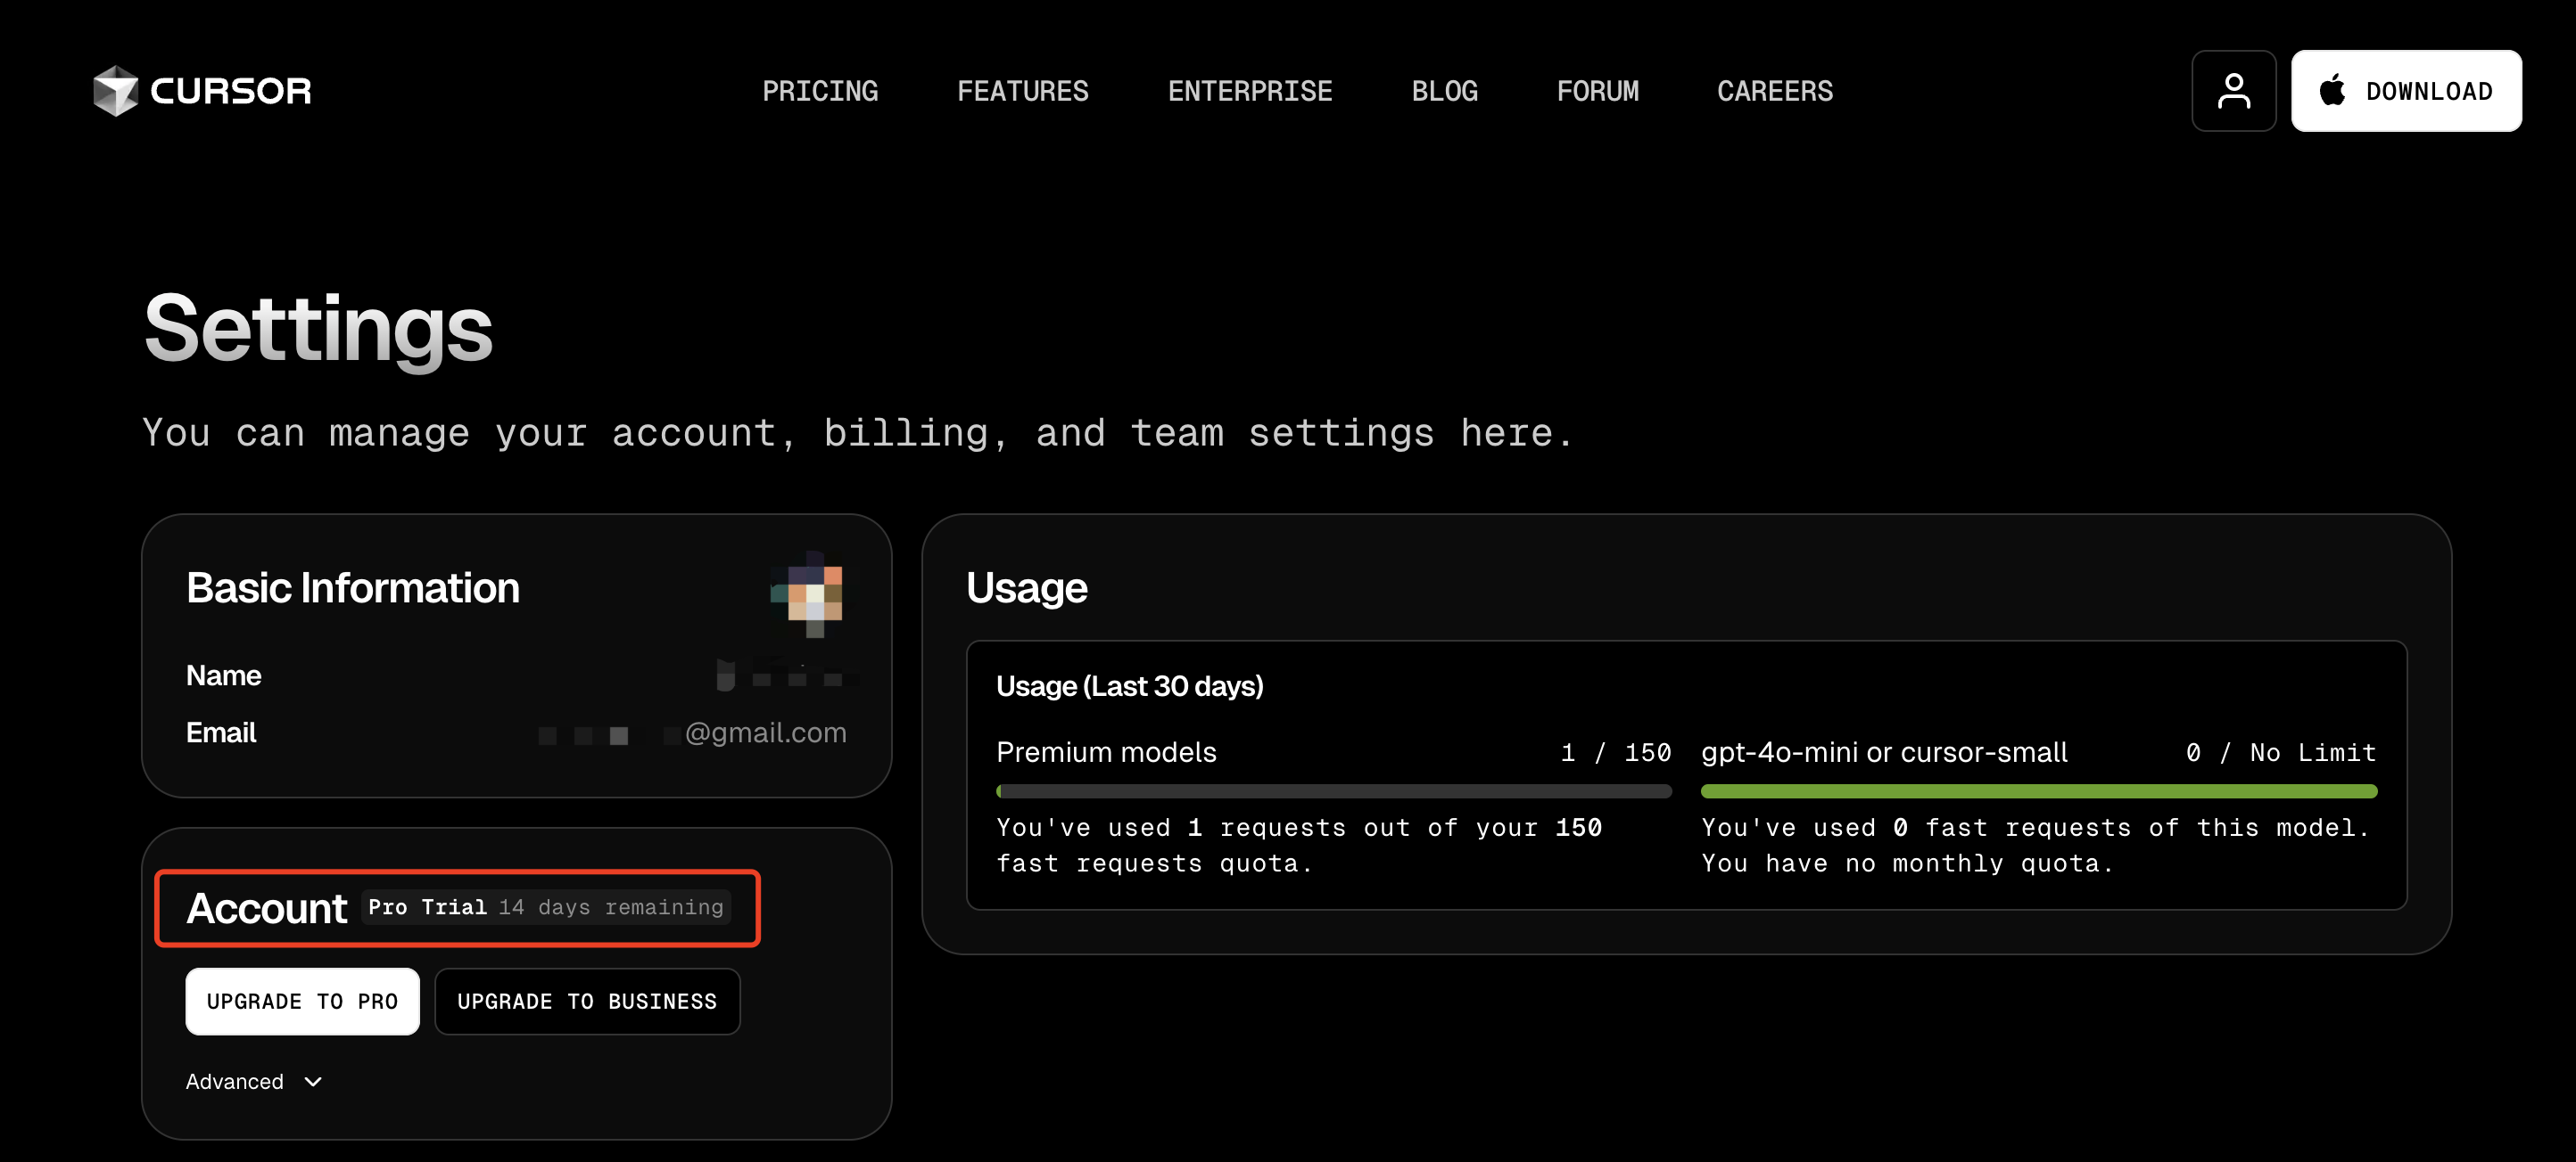
Task: Open the Forum page
Action: (x=1597, y=91)
